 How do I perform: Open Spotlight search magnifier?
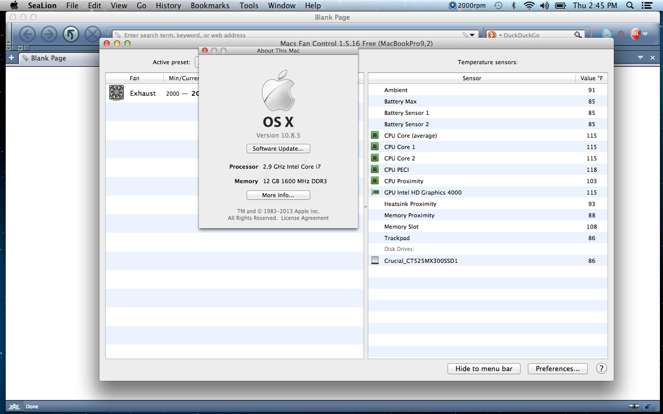pos(630,6)
